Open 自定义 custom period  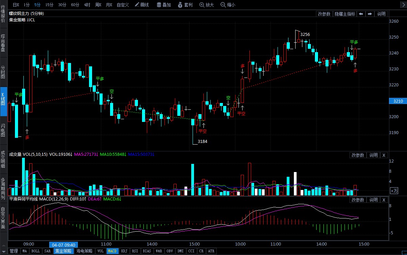tap(123, 5)
